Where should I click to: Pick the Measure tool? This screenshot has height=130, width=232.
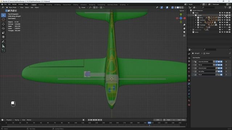pyautogui.click(x=3, y=46)
